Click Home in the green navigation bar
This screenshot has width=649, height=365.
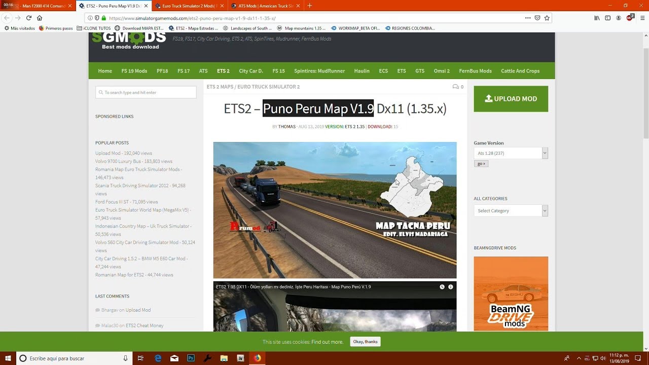(105, 71)
